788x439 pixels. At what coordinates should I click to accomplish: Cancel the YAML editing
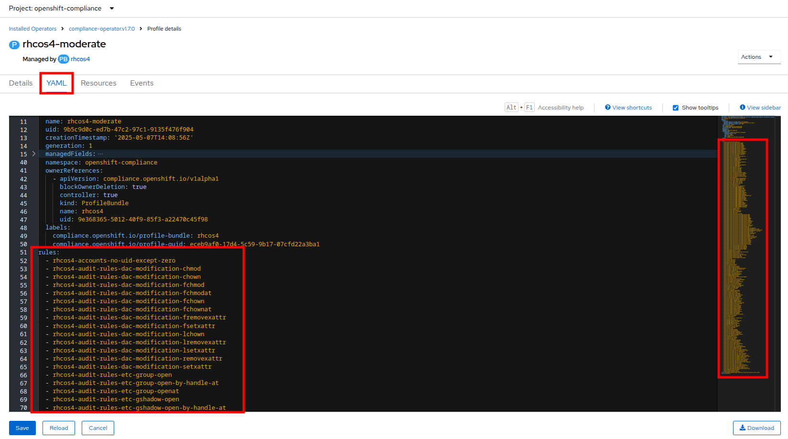coord(98,428)
